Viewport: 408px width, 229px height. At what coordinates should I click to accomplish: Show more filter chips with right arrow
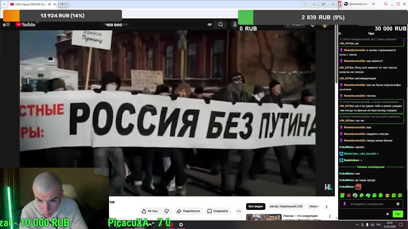pos(326,207)
